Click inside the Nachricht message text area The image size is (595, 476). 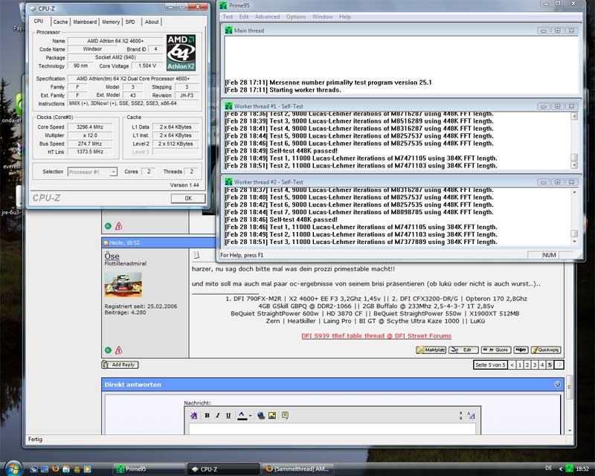point(332,429)
